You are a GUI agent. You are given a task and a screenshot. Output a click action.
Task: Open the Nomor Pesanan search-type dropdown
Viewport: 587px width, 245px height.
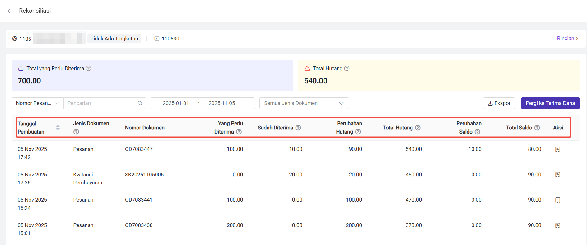coord(37,103)
